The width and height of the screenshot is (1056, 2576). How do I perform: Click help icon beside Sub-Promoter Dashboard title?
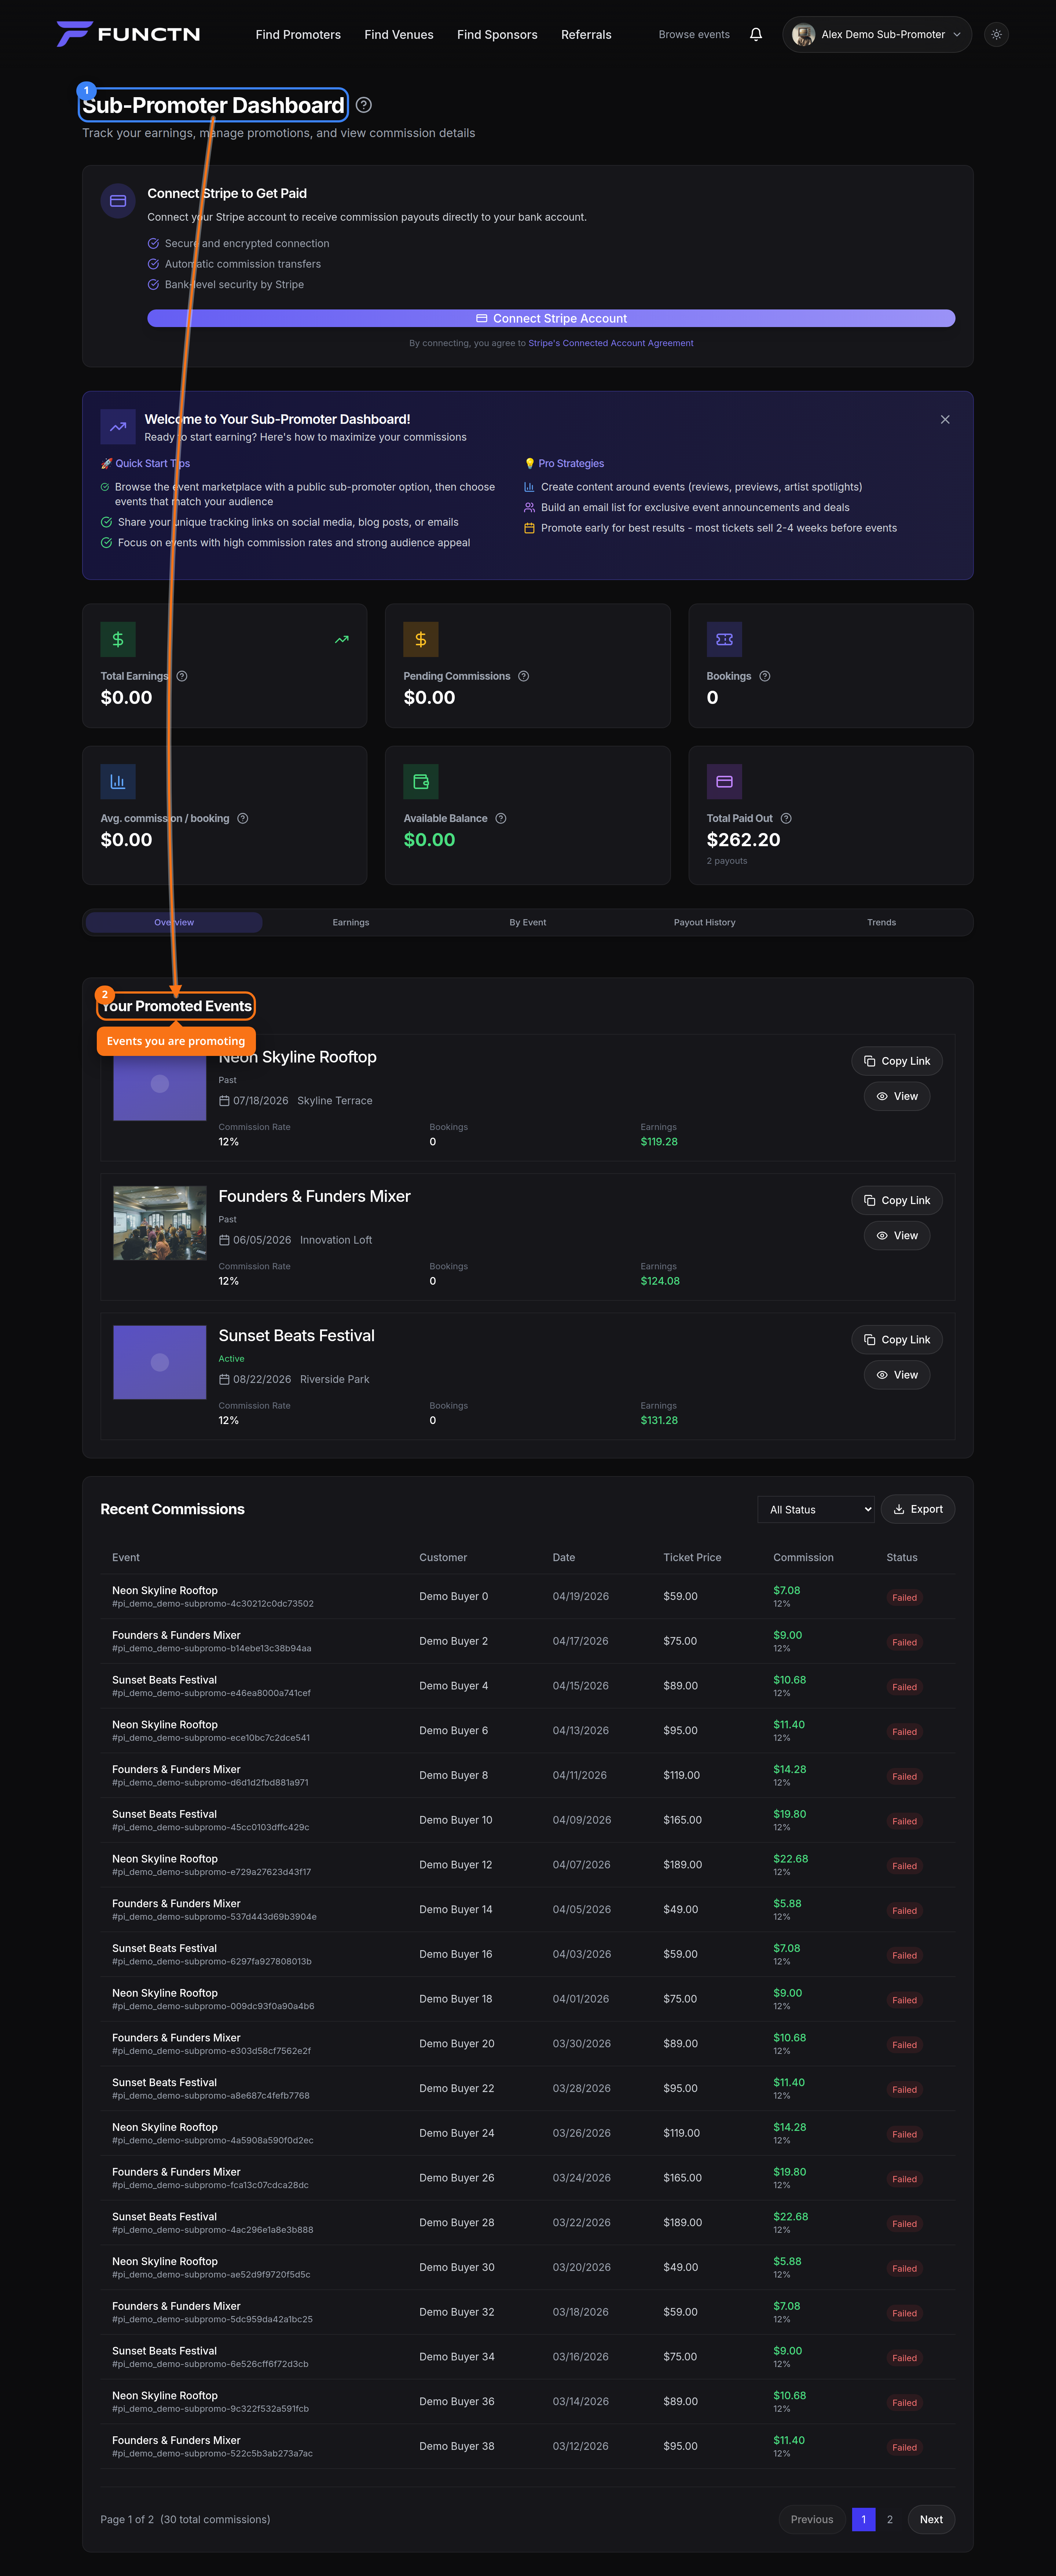click(364, 105)
